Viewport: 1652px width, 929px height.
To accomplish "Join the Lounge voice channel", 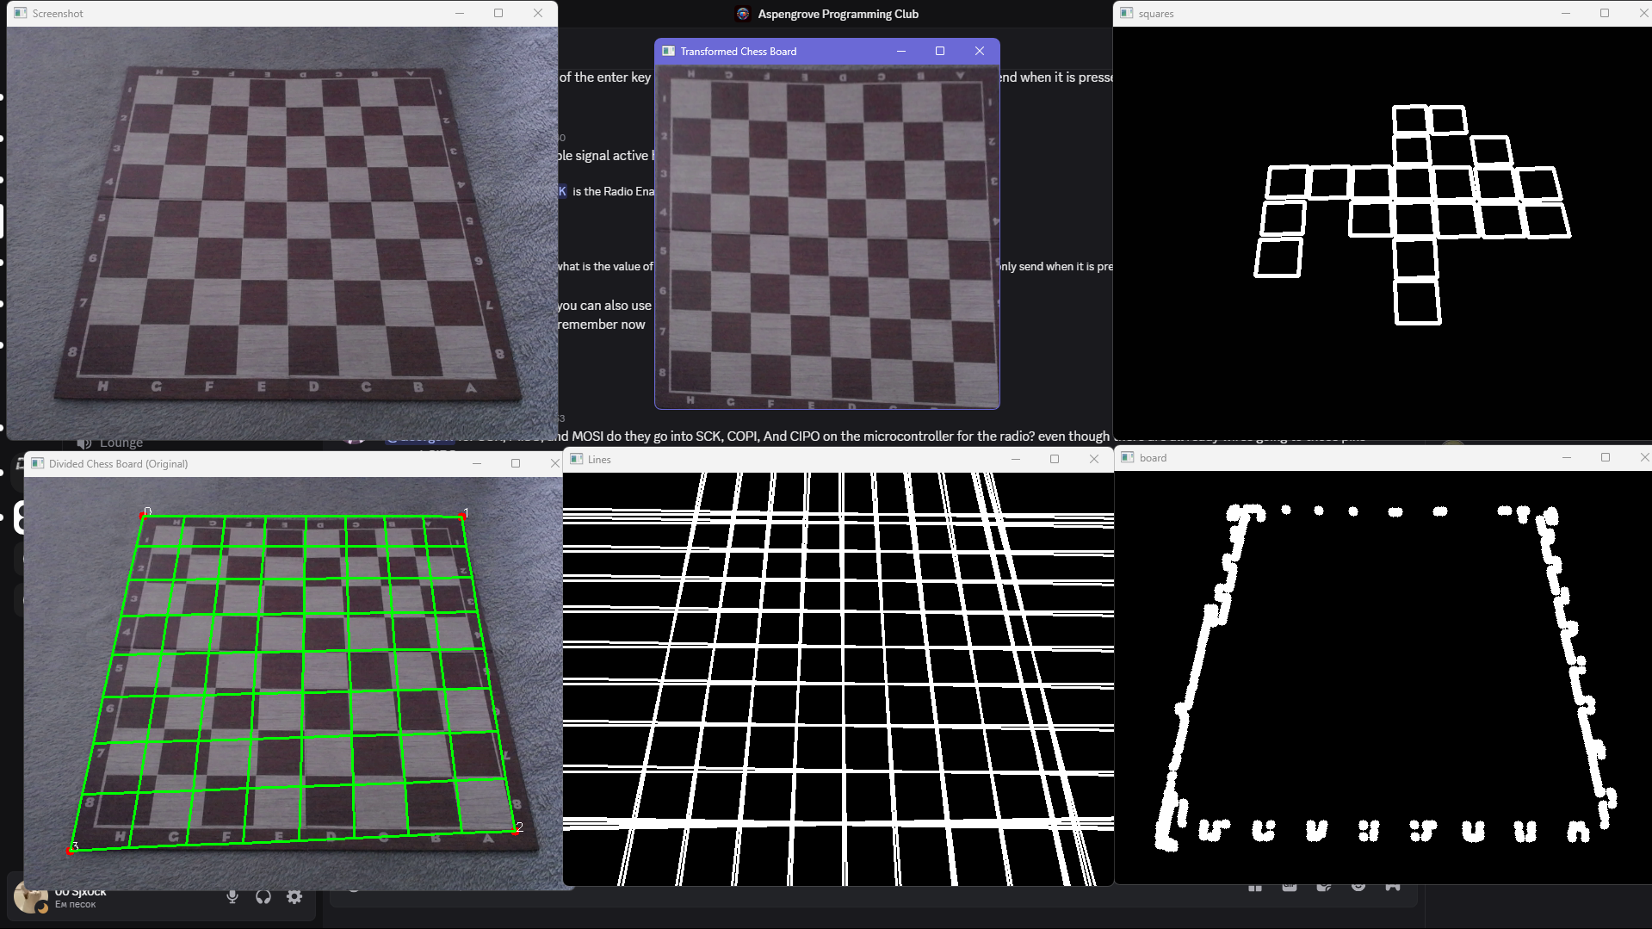I will tap(121, 443).
